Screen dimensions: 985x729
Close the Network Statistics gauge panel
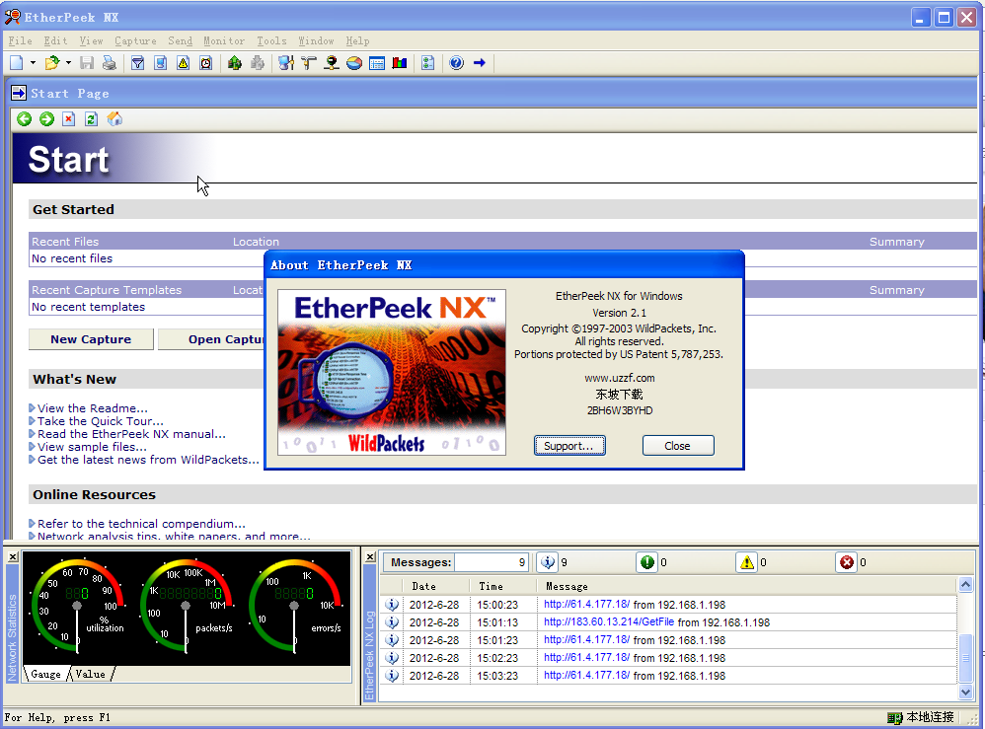[x=13, y=557]
